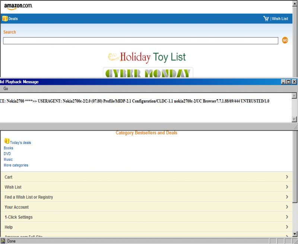Click the USERAGENT message text in dialog

coord(134,101)
